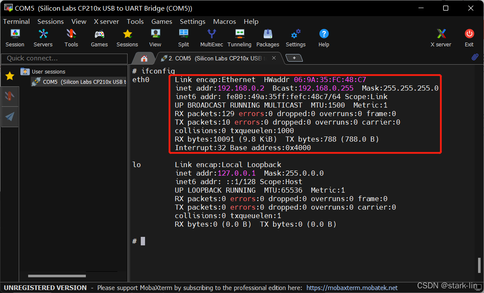484x293 pixels.
Task: Open the Tools menu
Action: [x=135, y=22]
